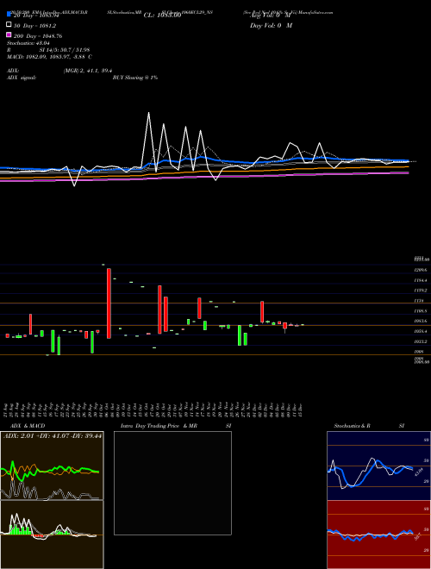Screen dimensions: 431x569
Task: Open the MACD histogram chart panel
Action: pyautogui.click(x=52, y=535)
